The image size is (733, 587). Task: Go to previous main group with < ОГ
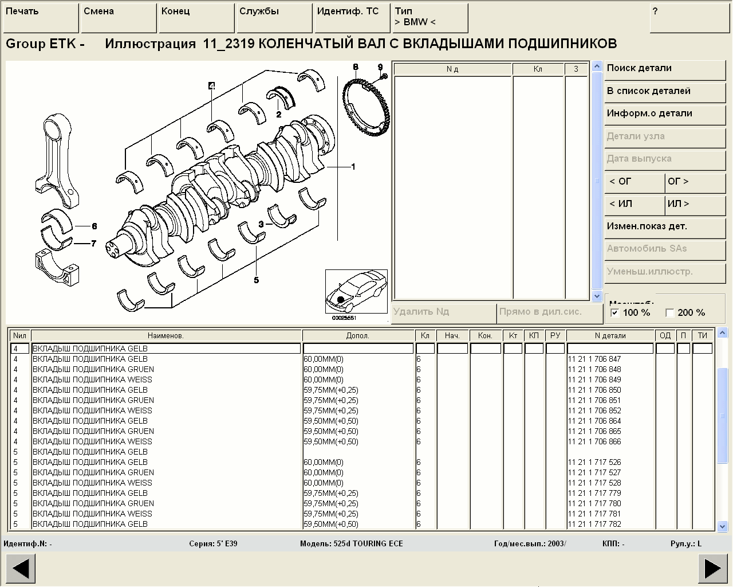(635, 184)
